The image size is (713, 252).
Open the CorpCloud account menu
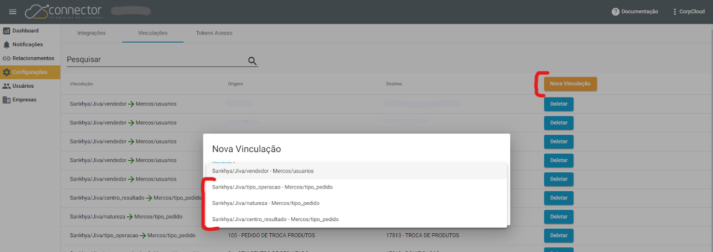coord(688,12)
